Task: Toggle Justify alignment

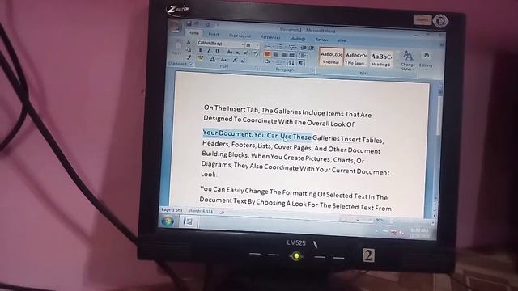Action: [292, 55]
